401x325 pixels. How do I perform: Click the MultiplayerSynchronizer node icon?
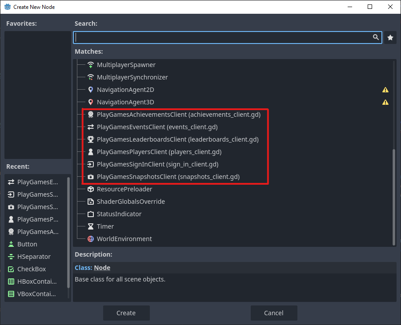tap(91, 77)
